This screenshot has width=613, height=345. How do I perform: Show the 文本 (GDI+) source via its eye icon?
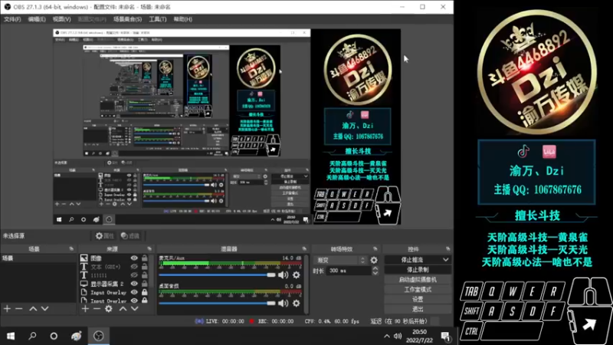pyautogui.click(x=134, y=266)
